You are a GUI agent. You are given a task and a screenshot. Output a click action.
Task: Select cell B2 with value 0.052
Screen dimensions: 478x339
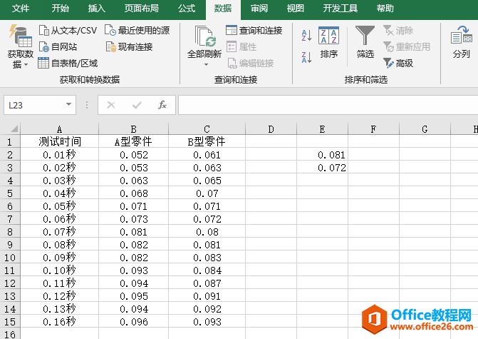133,155
